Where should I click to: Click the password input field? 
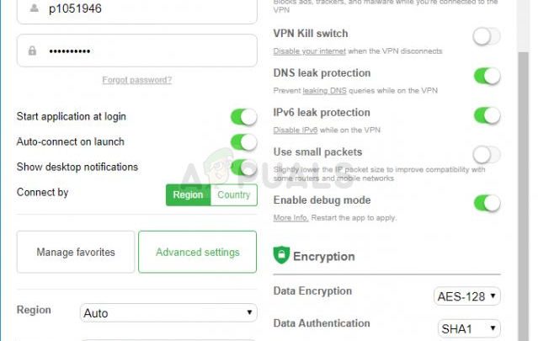pos(143,51)
